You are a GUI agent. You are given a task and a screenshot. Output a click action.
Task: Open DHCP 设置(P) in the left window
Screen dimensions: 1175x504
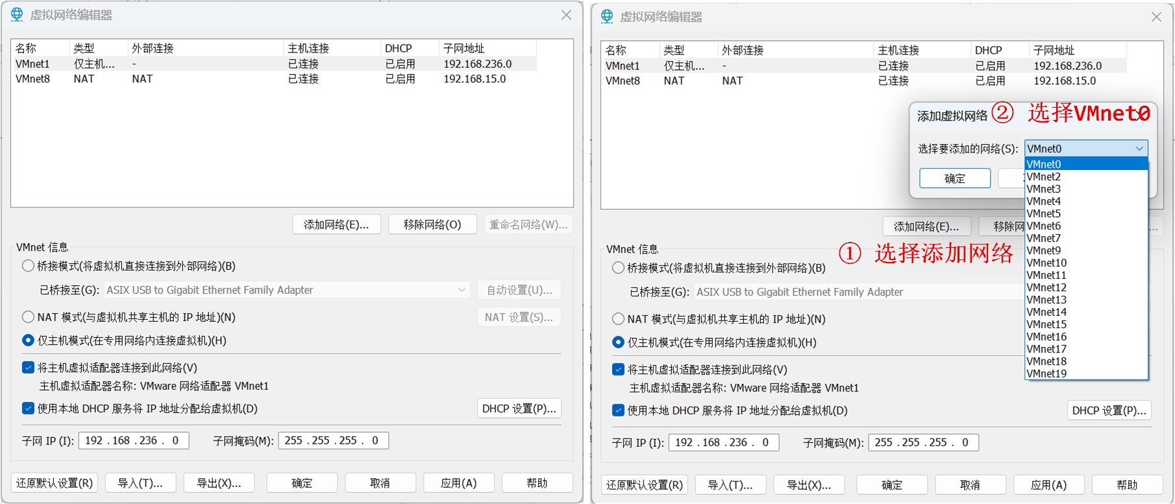click(519, 409)
